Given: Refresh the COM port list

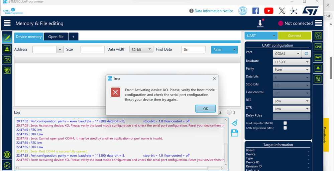Looking at the screenshot, I should coord(306,54).
